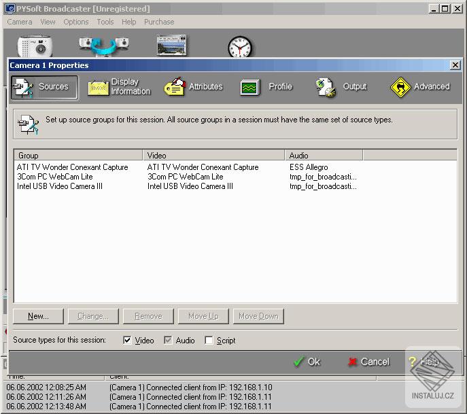Viewport: 467px width, 414px height.
Task: Click the Help button in dialog footer
Action: point(424,362)
